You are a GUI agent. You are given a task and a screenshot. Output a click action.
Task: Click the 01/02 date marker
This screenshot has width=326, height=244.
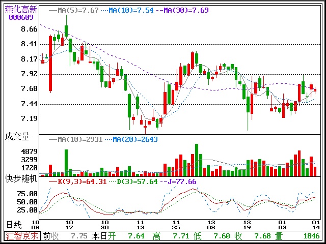283,225
